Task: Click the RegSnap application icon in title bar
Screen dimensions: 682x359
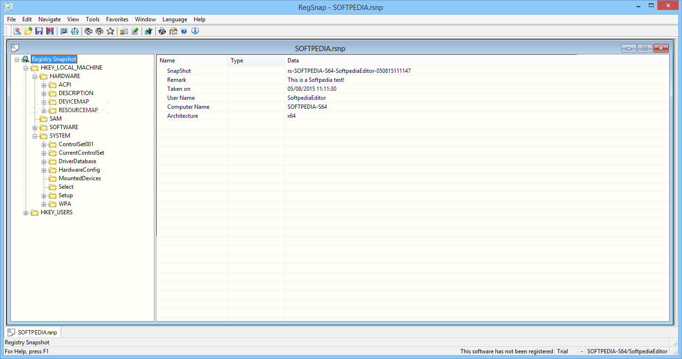Action: (x=9, y=7)
